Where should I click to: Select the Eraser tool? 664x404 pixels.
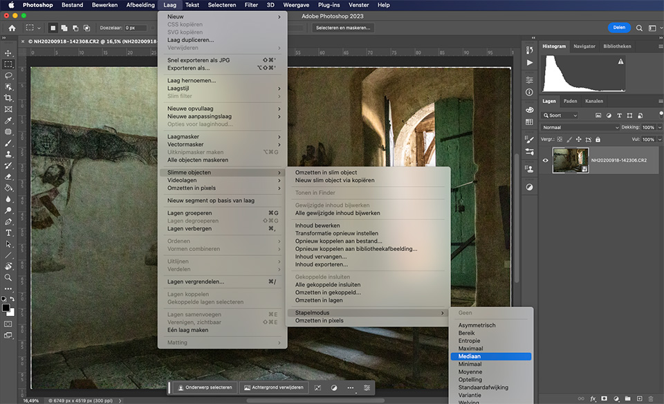[8, 177]
